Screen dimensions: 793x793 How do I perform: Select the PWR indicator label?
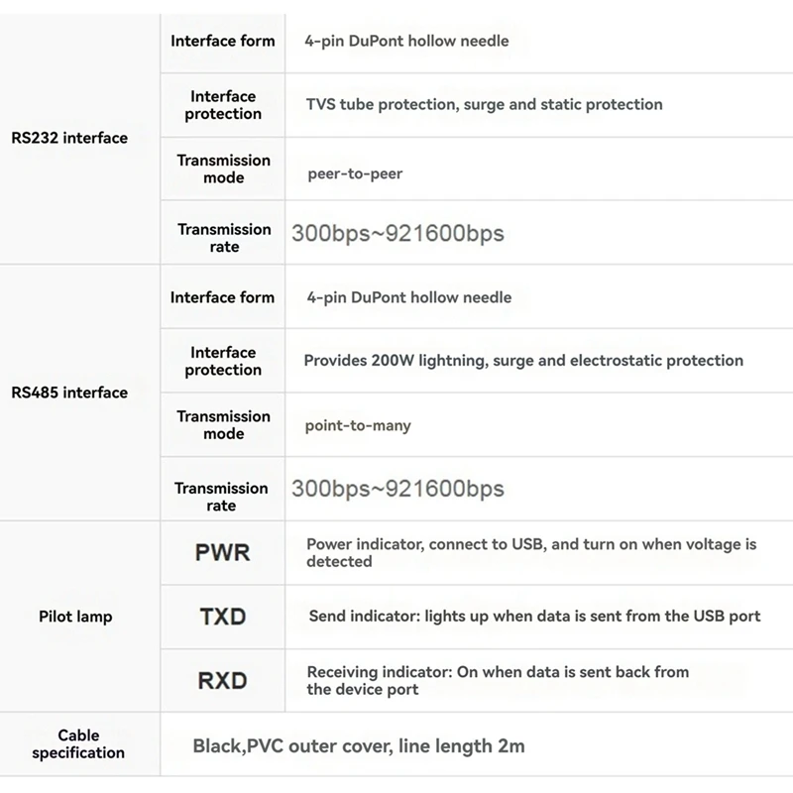point(223,552)
